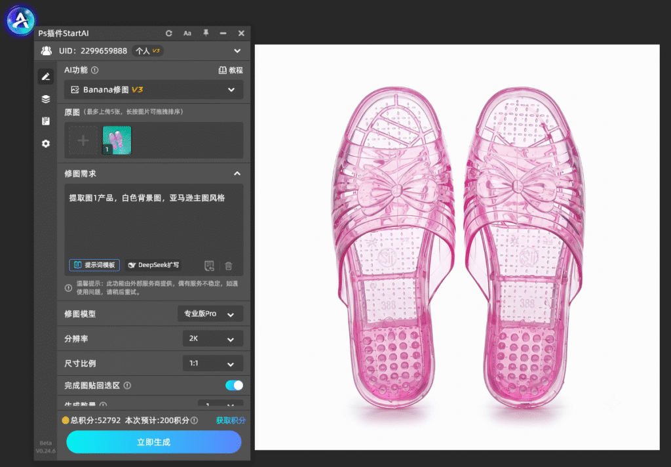671x467 pixels.
Task: Click the prompt history icon
Action: click(209, 266)
